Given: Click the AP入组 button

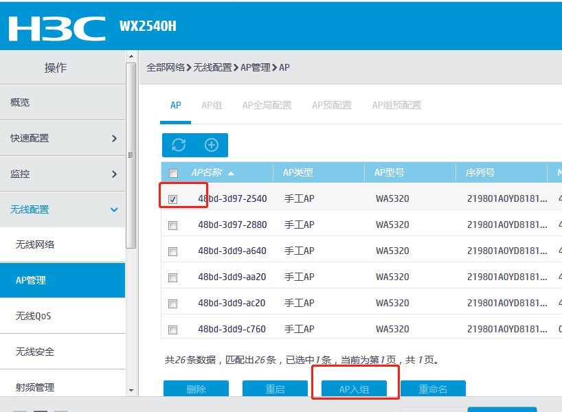Looking at the screenshot, I should pyautogui.click(x=354, y=389).
